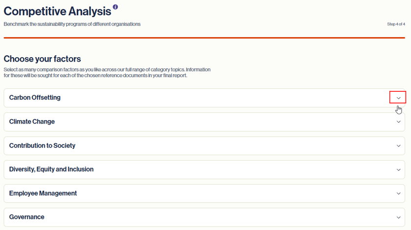The width and height of the screenshot is (411, 230).
Task: Click the Governance category label
Action: point(26,217)
